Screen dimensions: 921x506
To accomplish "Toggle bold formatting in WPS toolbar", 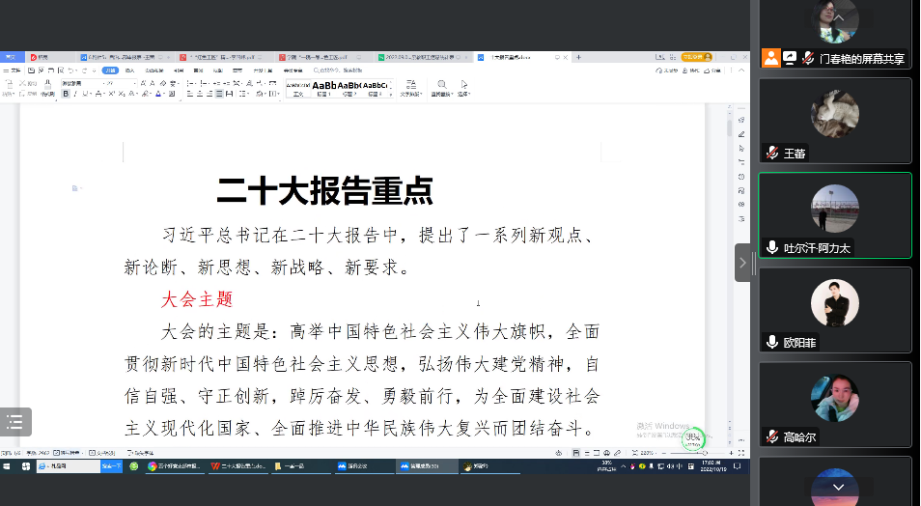I will (x=66, y=95).
